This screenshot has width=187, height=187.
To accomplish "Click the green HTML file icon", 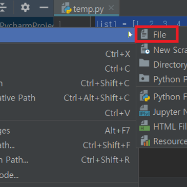I will (144, 126).
